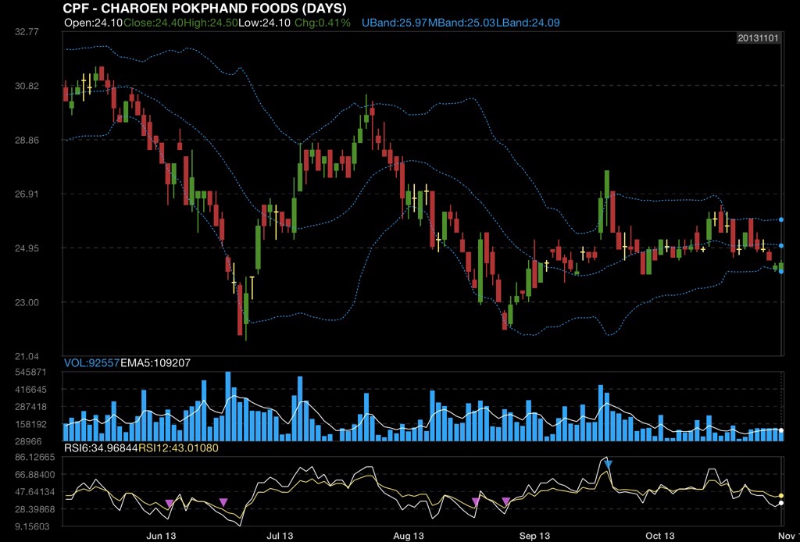Image resolution: width=800 pixels, height=542 pixels.
Task: Click the 416645 volume axis label
Action: click(x=31, y=390)
